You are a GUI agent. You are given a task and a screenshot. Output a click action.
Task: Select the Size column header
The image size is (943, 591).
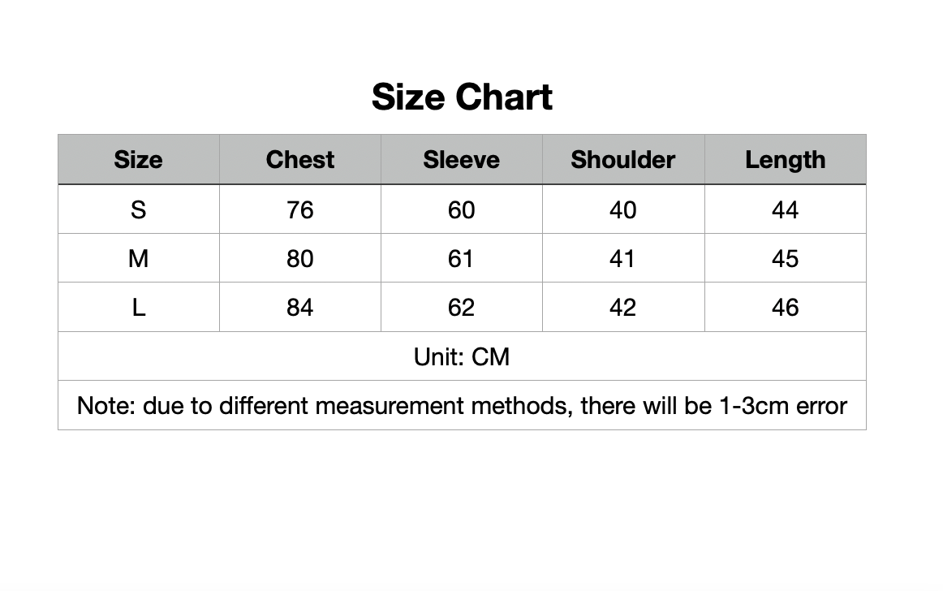[x=138, y=160]
